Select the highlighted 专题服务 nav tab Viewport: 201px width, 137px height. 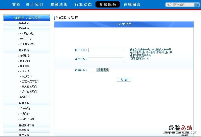(x=108, y=5)
